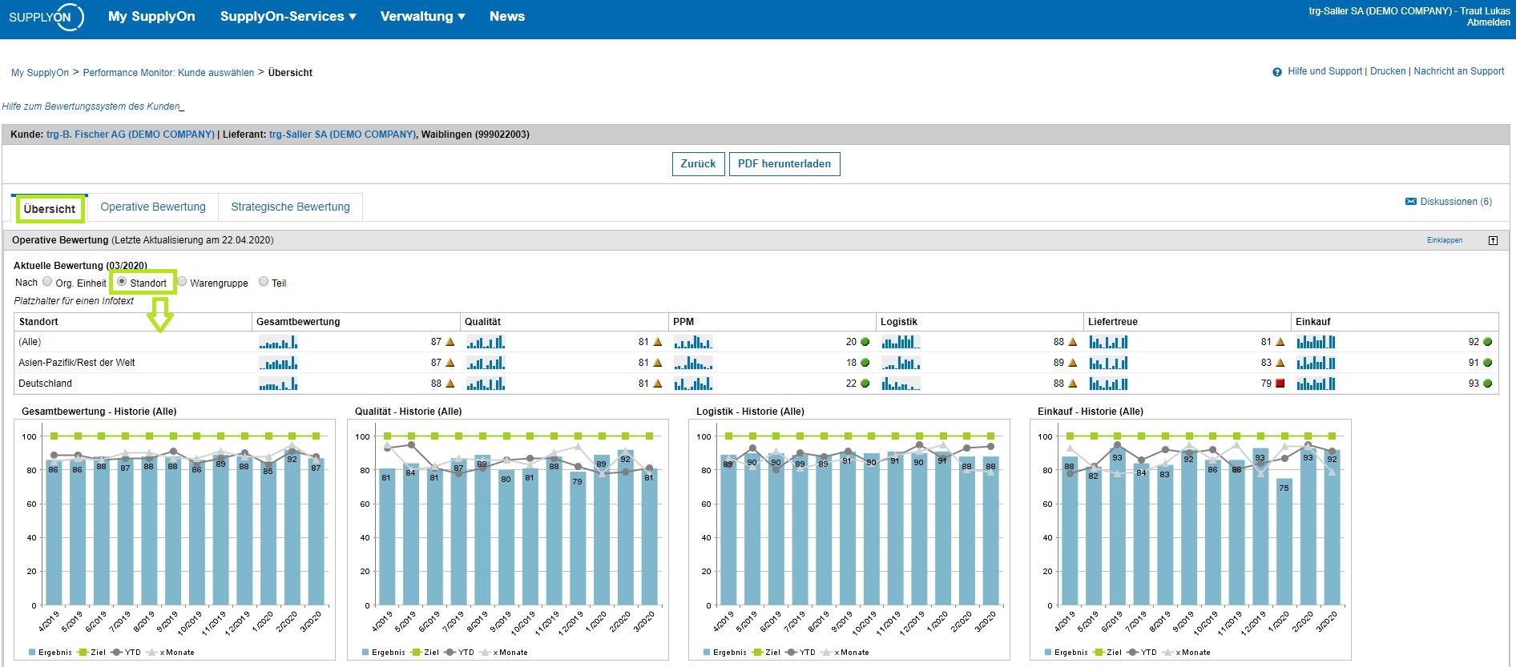Collapse the section via Einklappen link
The height and width of the screenshot is (667, 1516).
click(1445, 240)
